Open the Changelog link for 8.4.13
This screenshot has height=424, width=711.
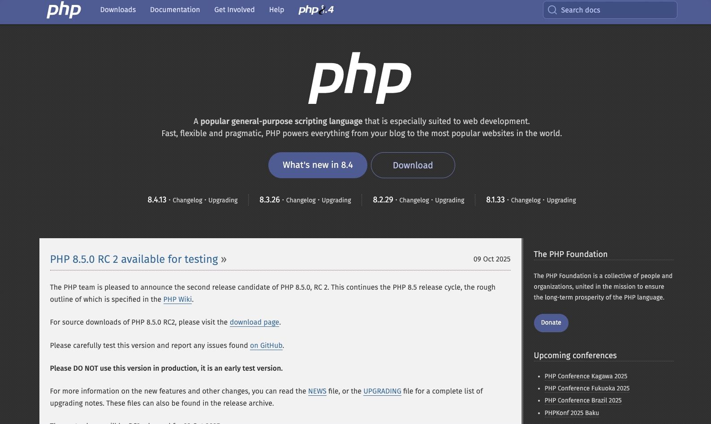click(187, 200)
